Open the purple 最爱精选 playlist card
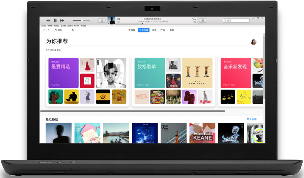Viewport: 304px width, 178px height. [63, 73]
